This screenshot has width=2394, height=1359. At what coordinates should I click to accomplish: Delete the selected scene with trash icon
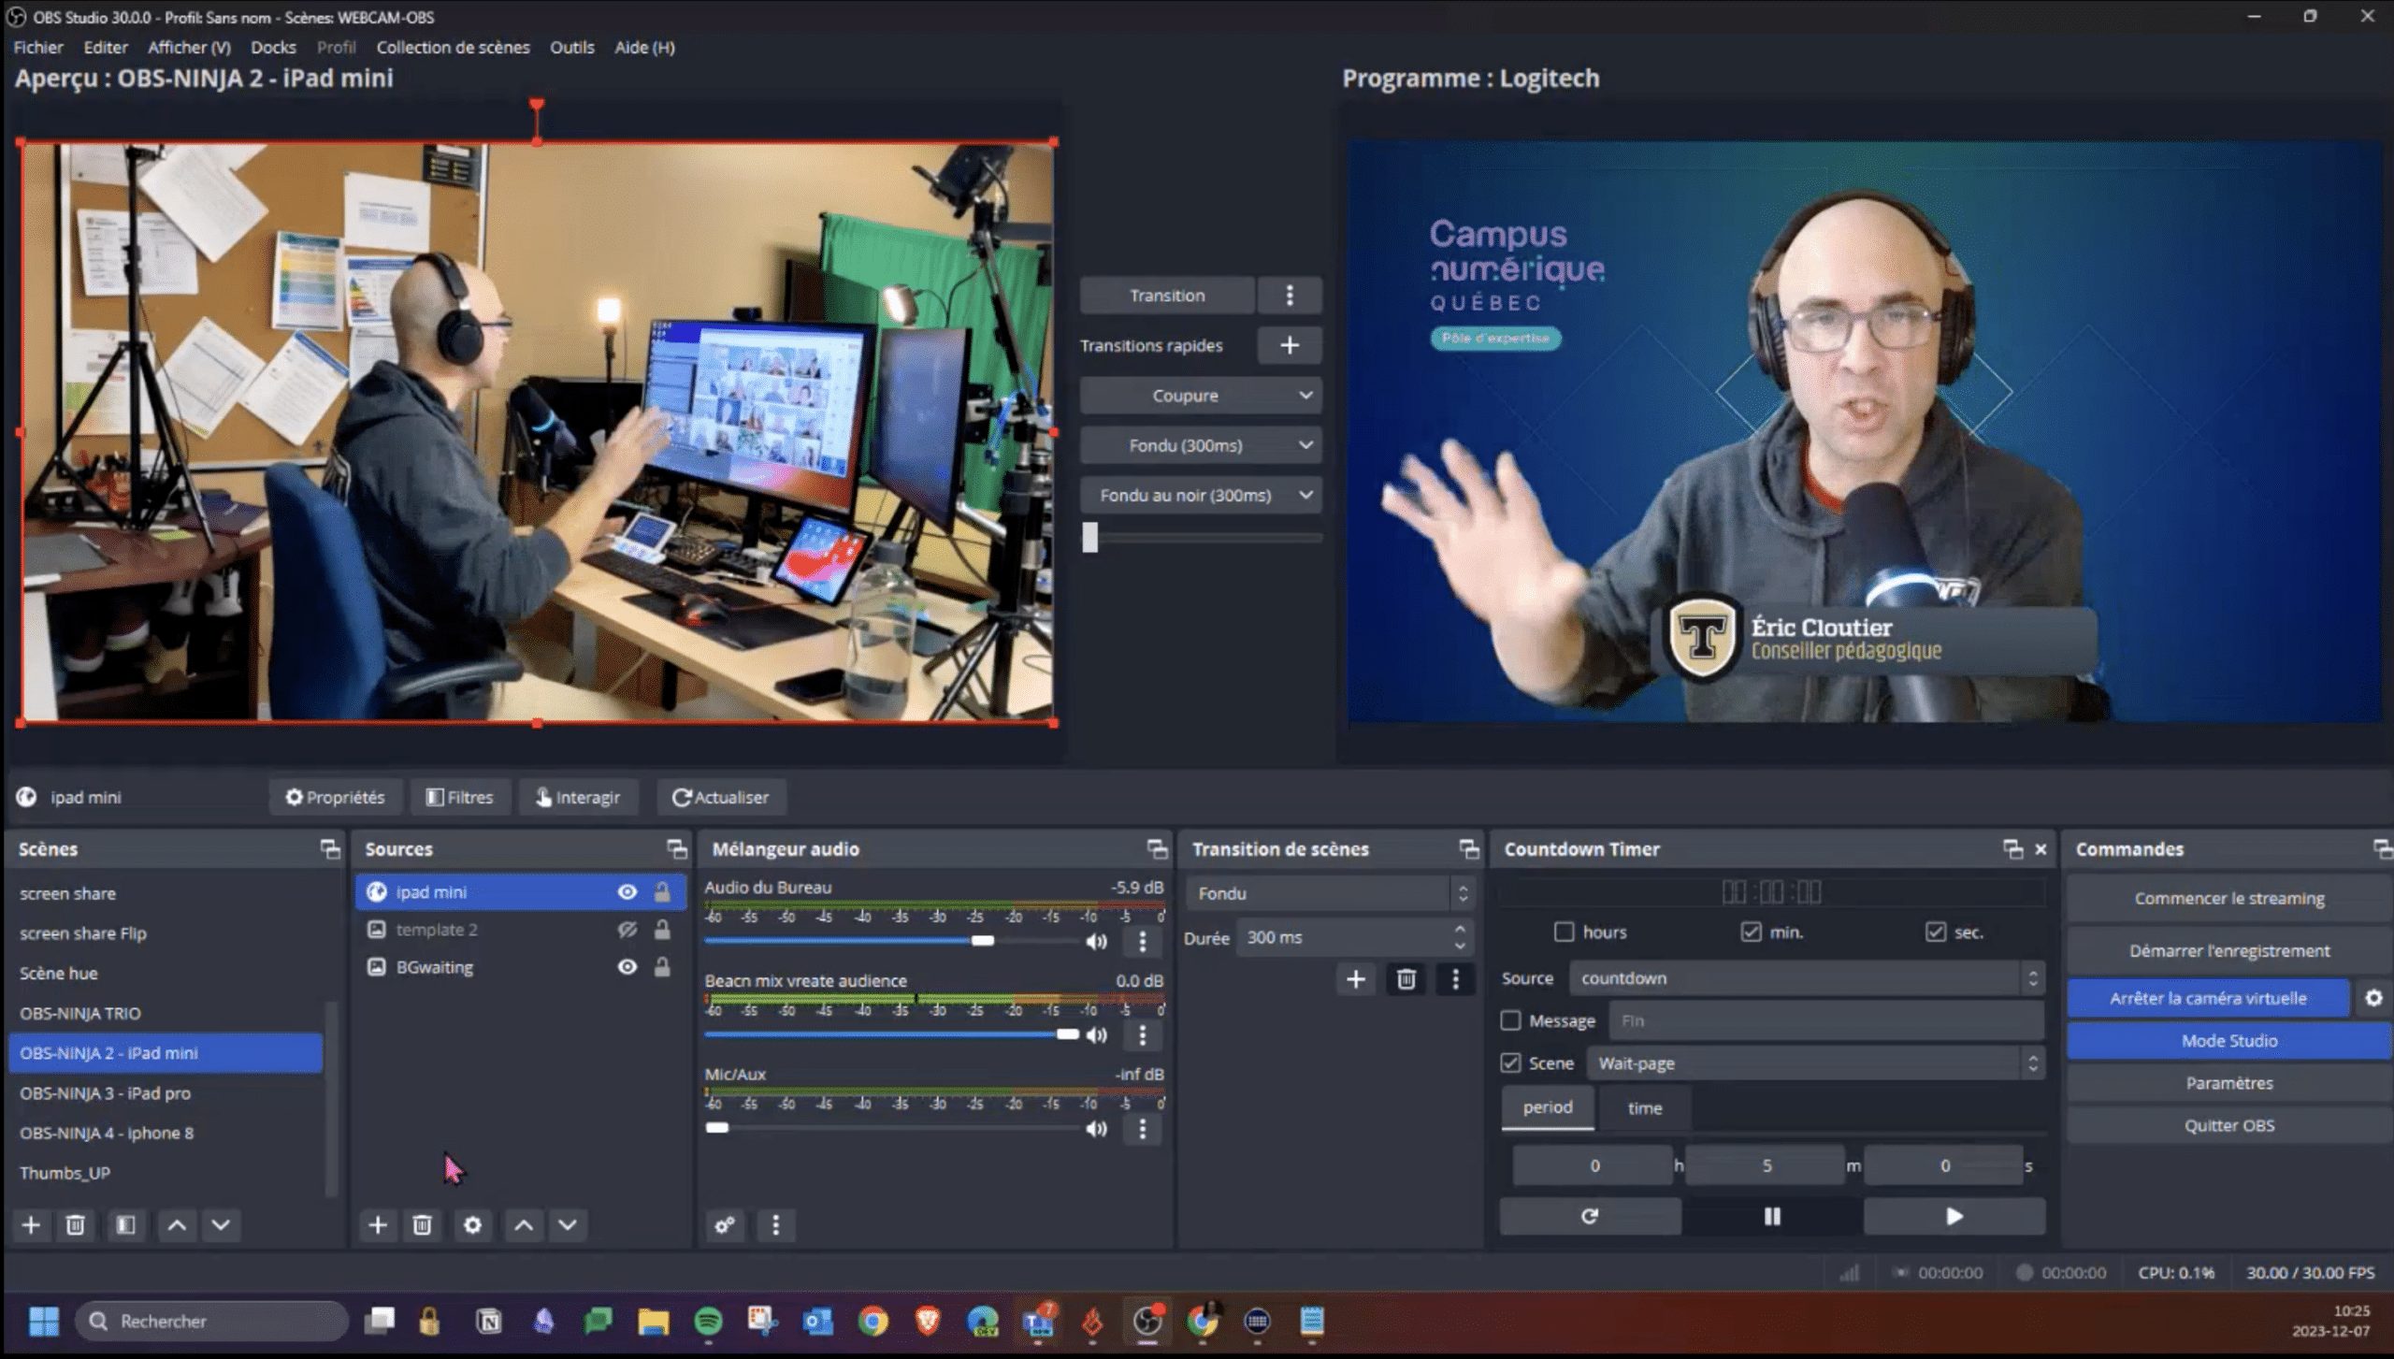pyautogui.click(x=76, y=1225)
